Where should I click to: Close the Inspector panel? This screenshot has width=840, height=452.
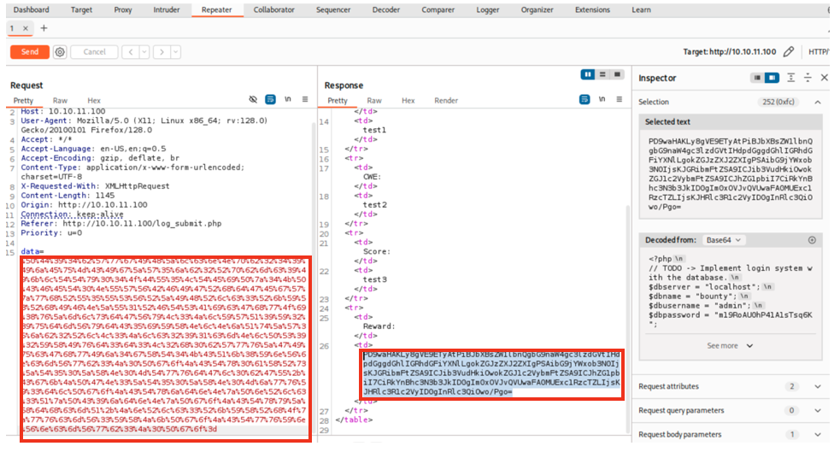tap(825, 78)
